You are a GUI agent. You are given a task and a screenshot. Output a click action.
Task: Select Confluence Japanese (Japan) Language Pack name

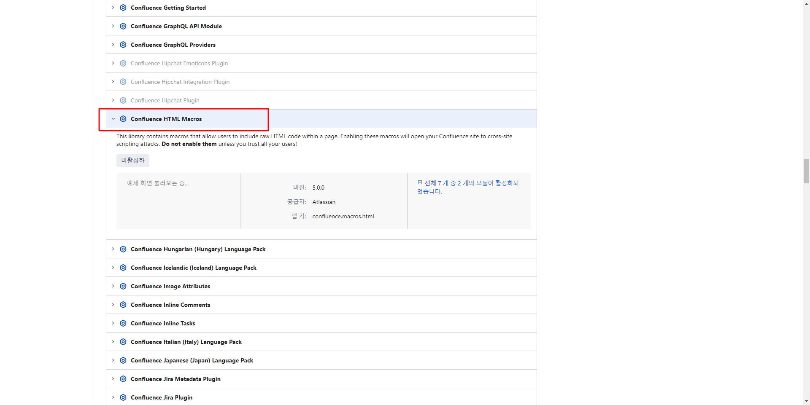(192, 360)
